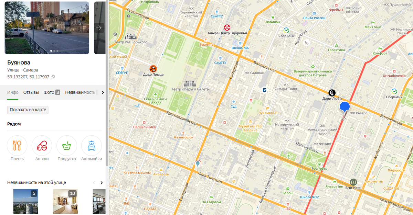Click the Продукты basket icon
The width and height of the screenshot is (413, 215).
coord(67,146)
